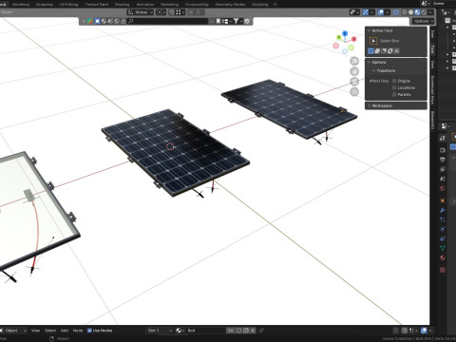Viewport: 456px width, 342px height.
Task: Click the blue Z axis gizmo
Action: 345,33
